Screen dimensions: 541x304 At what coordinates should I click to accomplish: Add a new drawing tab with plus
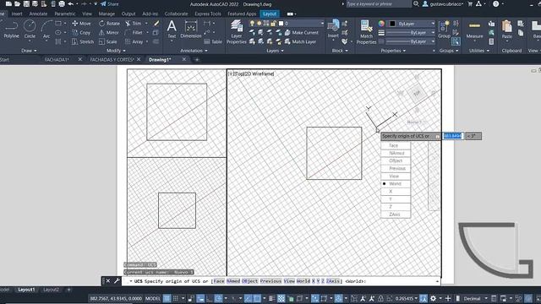point(197,60)
